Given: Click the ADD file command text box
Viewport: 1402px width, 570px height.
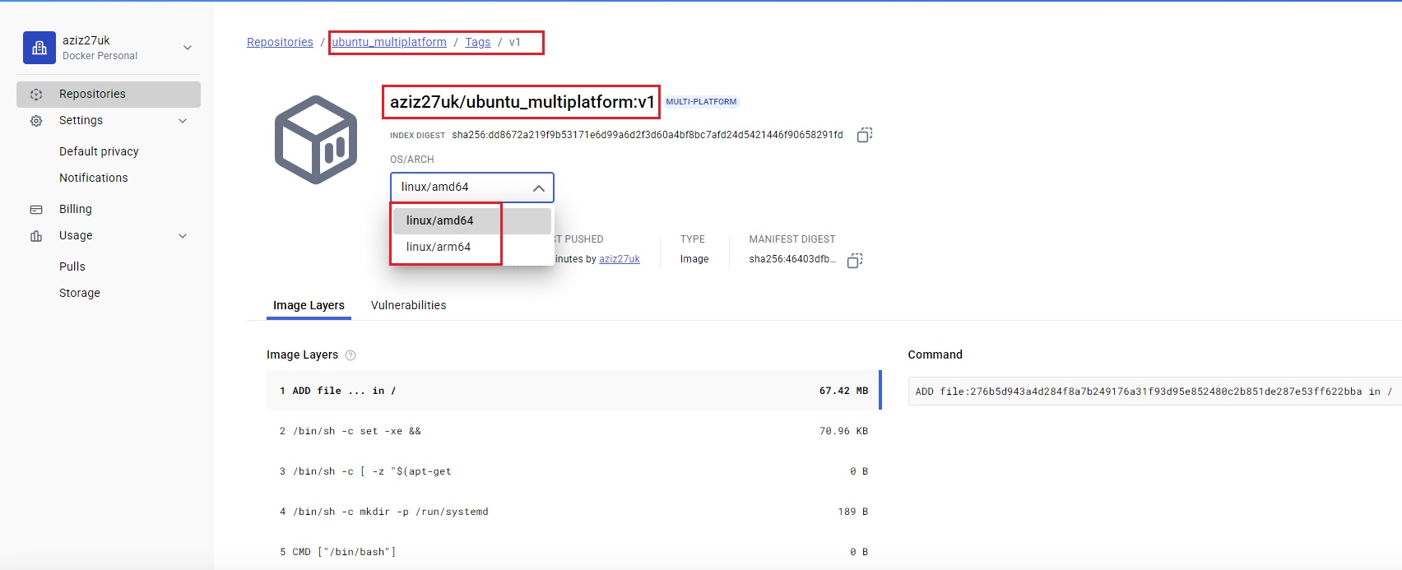Looking at the screenshot, I should pos(1154,392).
